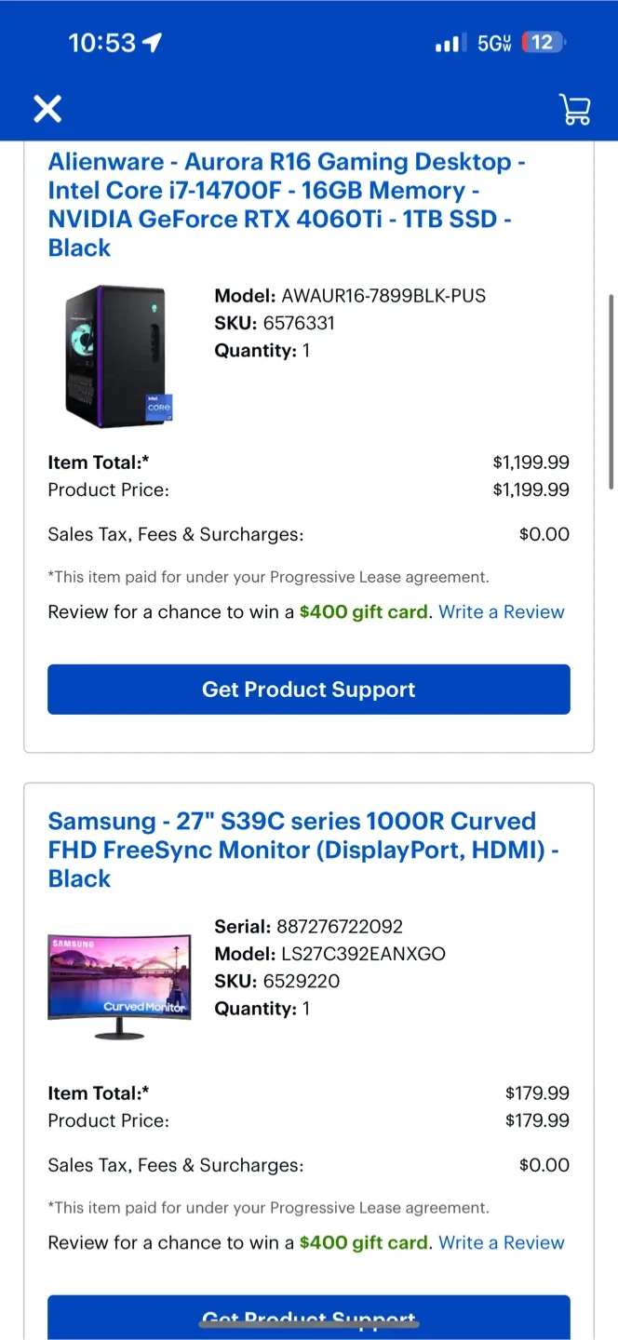Click the Alienware desktop product thumbnail

click(114, 356)
